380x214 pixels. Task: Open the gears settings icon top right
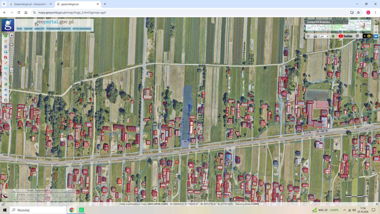(x=376, y=21)
